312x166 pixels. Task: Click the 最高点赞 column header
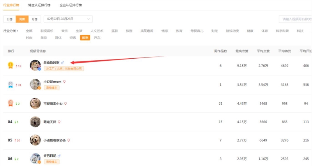tap(242, 51)
